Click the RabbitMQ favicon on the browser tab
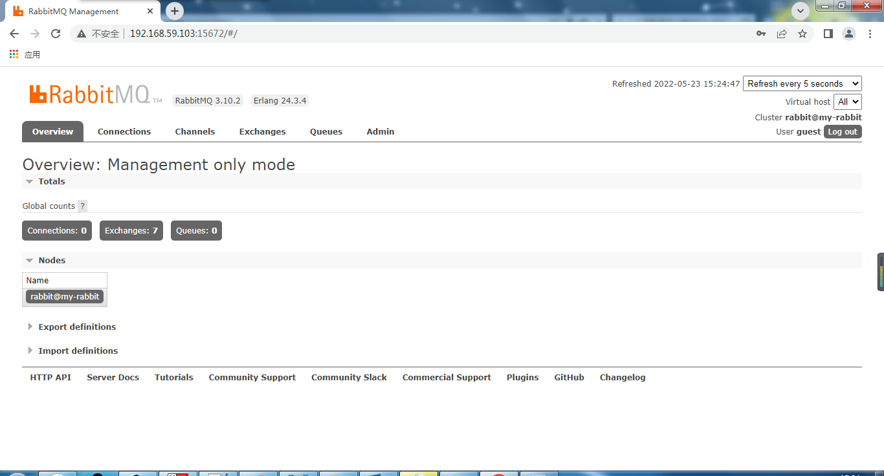The height and width of the screenshot is (476, 884). click(x=18, y=12)
